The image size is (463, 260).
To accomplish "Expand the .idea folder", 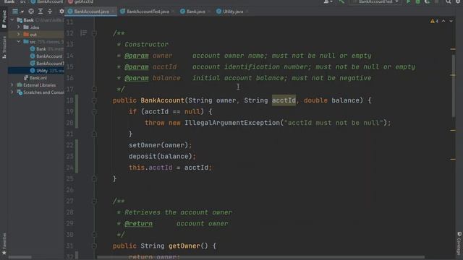I will 19,27.
